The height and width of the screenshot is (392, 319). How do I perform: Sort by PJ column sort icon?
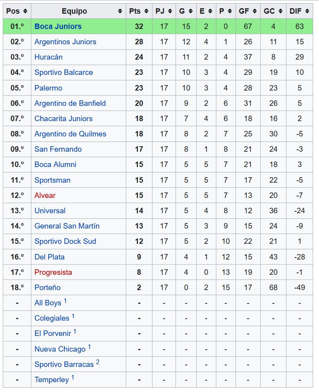pos(170,11)
